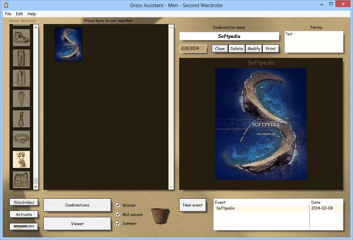Click 'Press here to set weather'
This screenshot has height=240, width=353.
[x=109, y=21]
